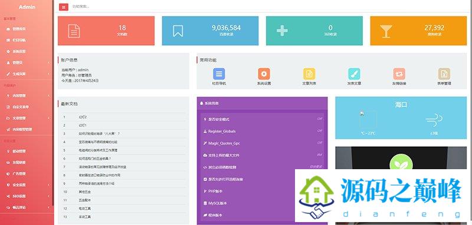Screen dimensions: 472x225
Task: Click the yellow 文章列表 shortcut icon
Action: tap(309, 73)
